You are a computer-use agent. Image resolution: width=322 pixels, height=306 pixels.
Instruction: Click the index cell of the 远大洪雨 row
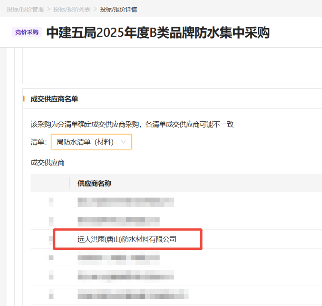click(51, 239)
